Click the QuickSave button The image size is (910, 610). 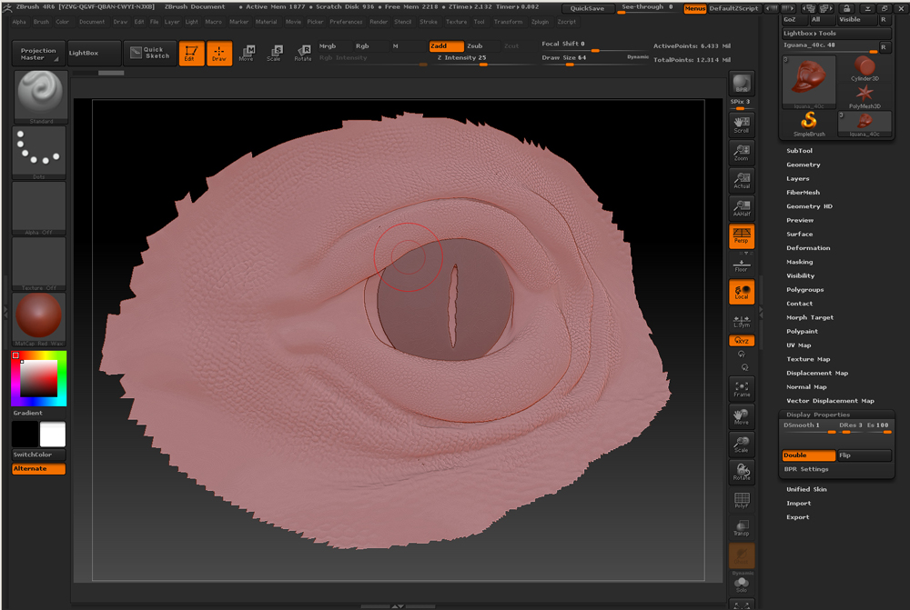[x=587, y=8]
